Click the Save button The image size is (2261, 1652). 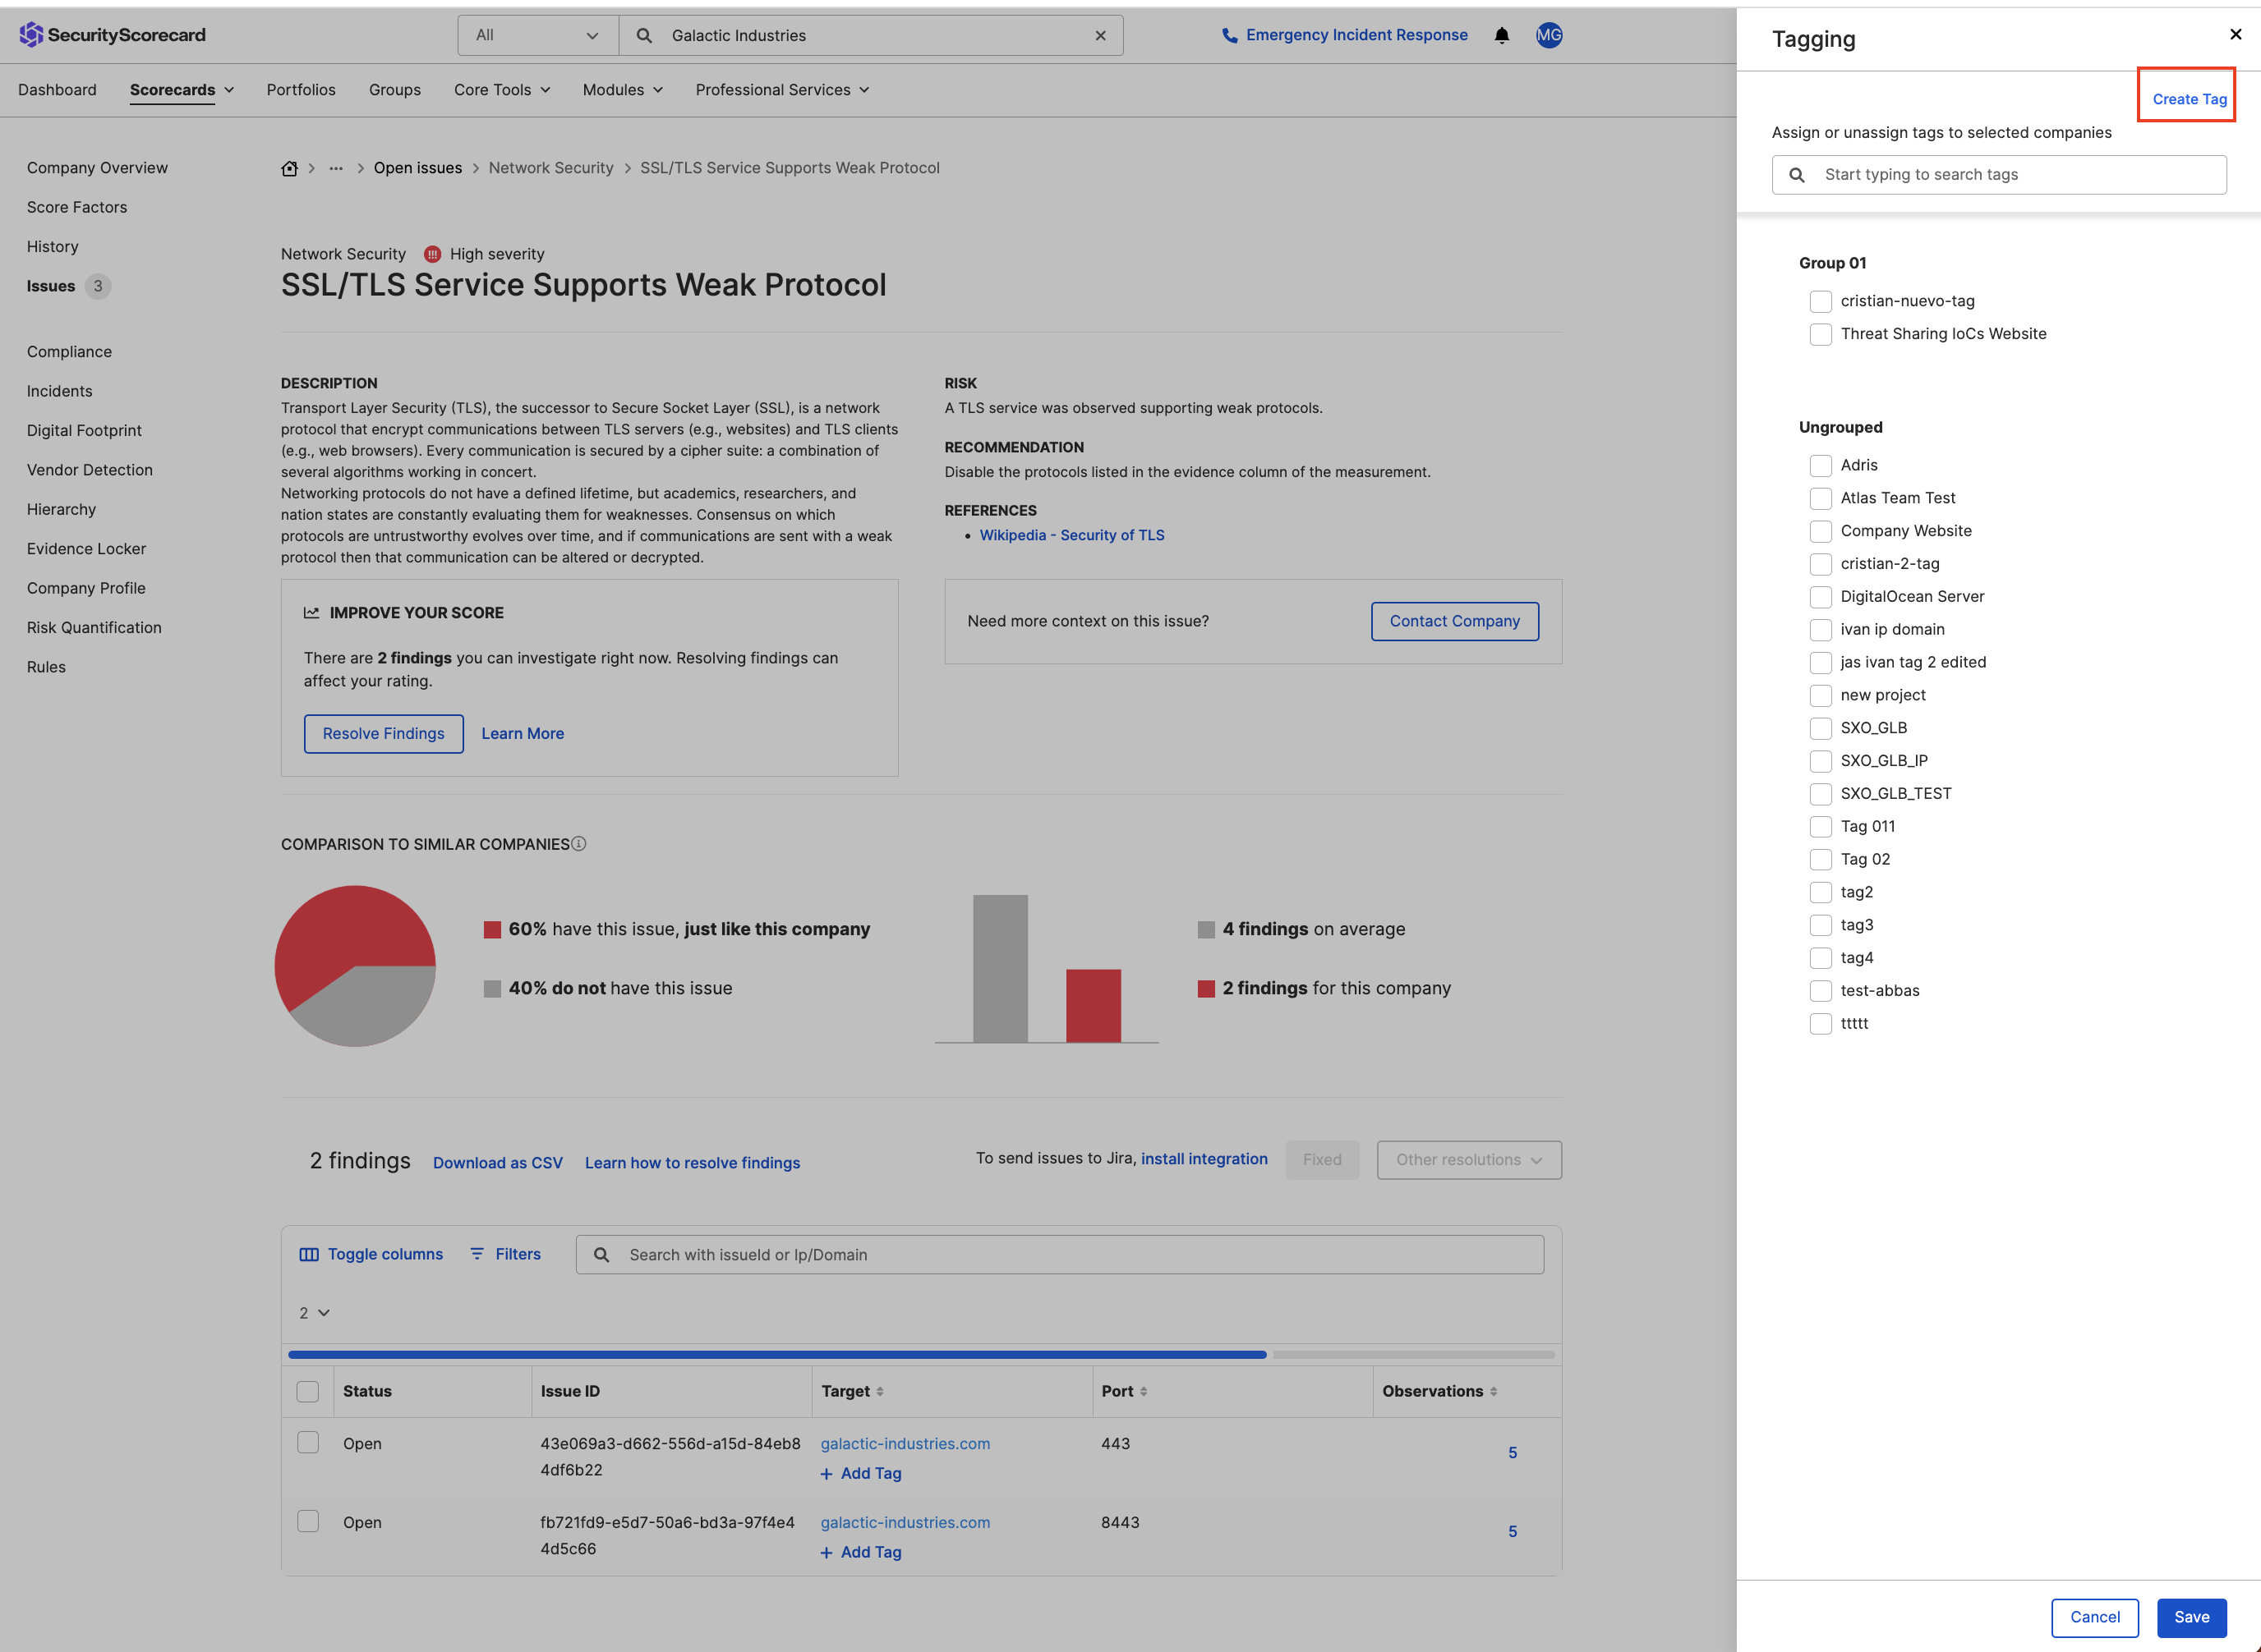click(x=2191, y=1617)
